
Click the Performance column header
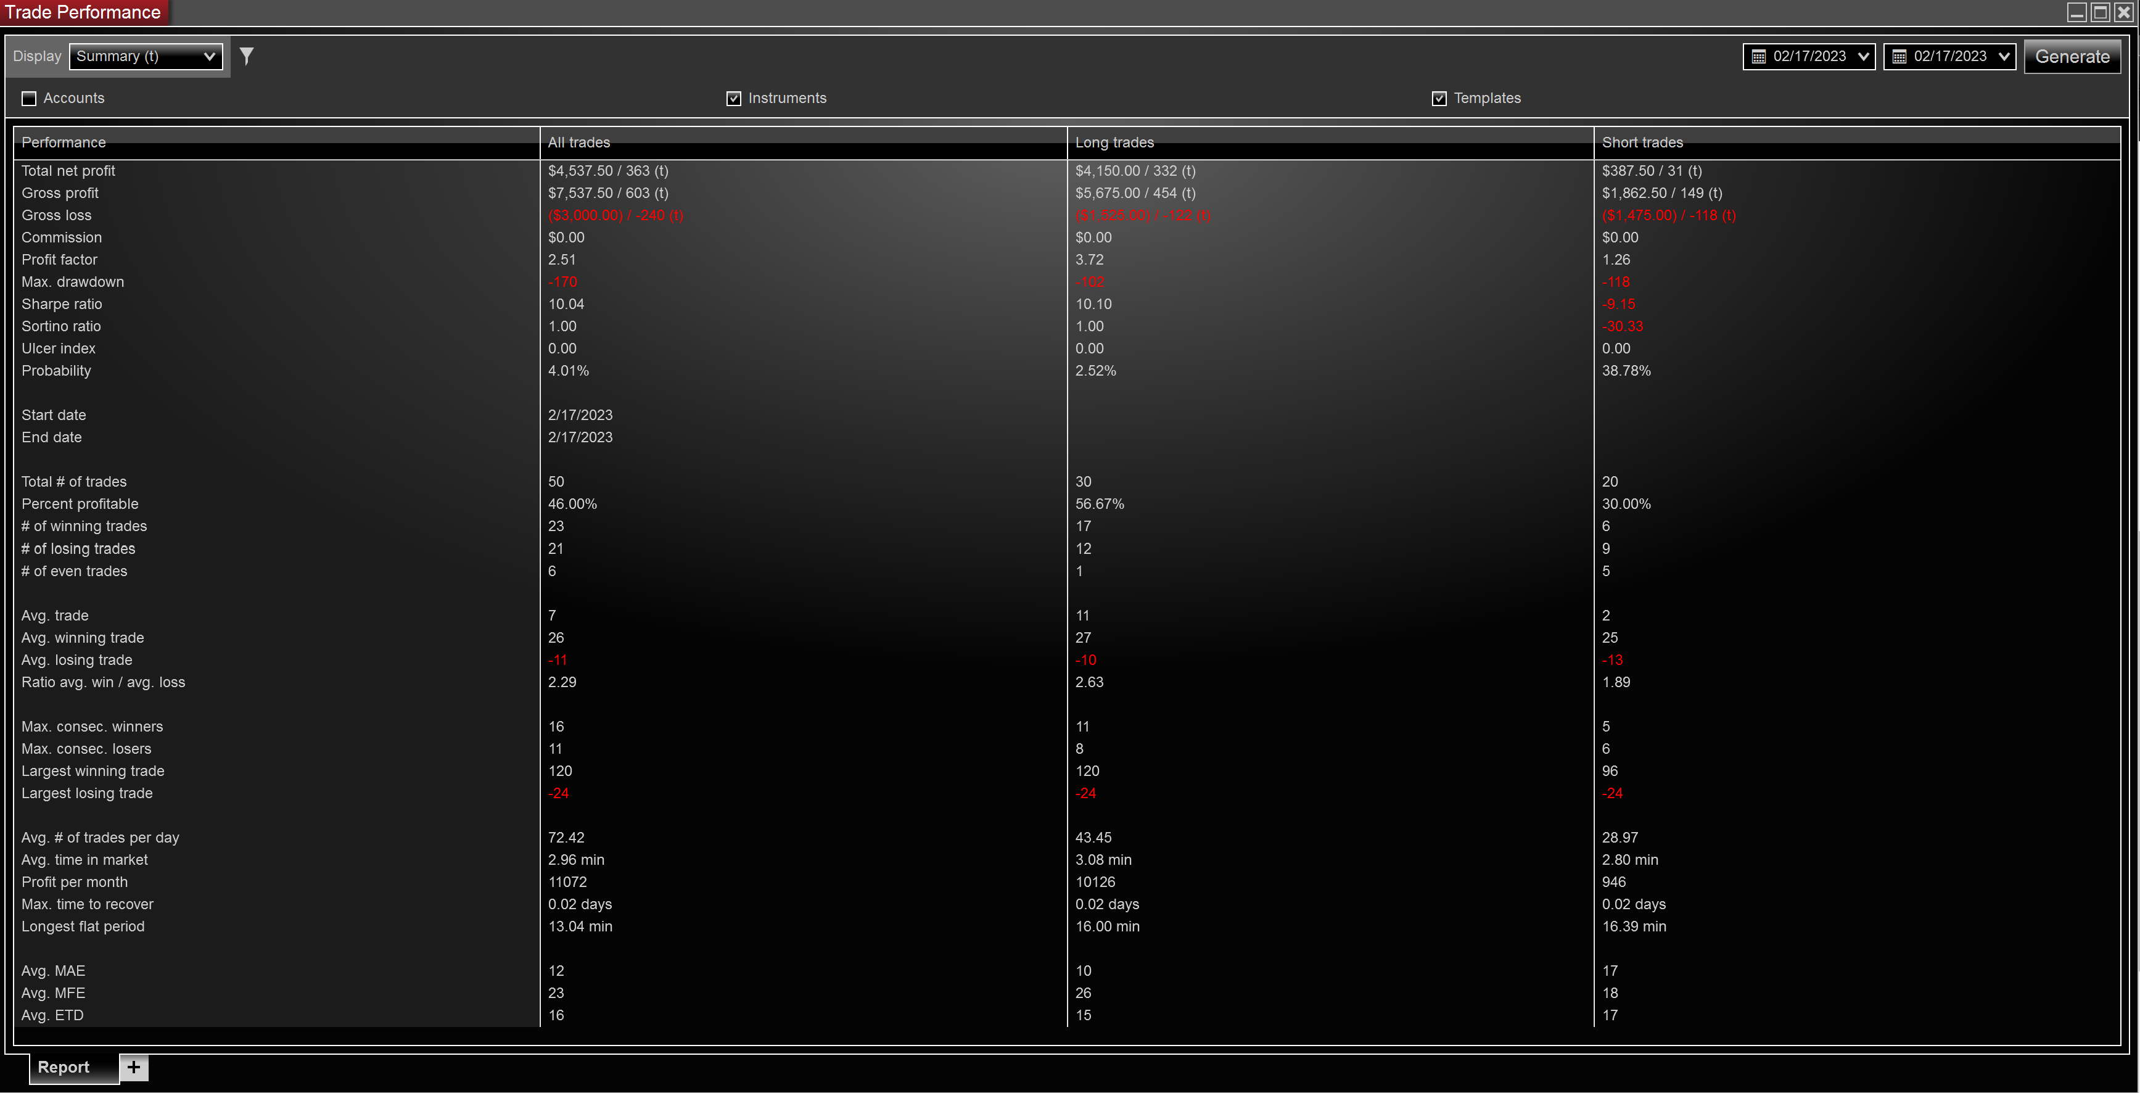[x=277, y=142]
